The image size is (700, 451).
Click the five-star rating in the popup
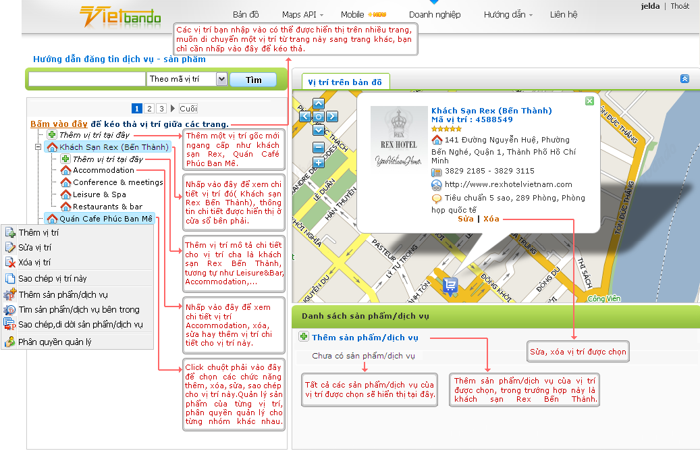pos(446,129)
